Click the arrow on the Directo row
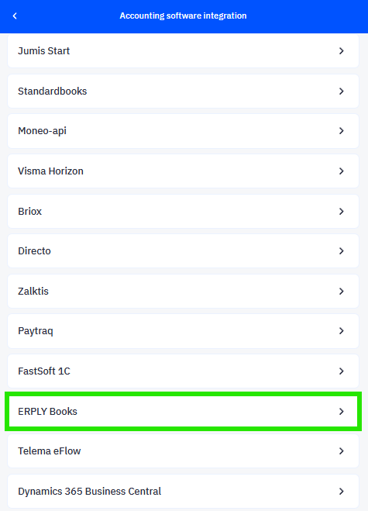 point(342,251)
